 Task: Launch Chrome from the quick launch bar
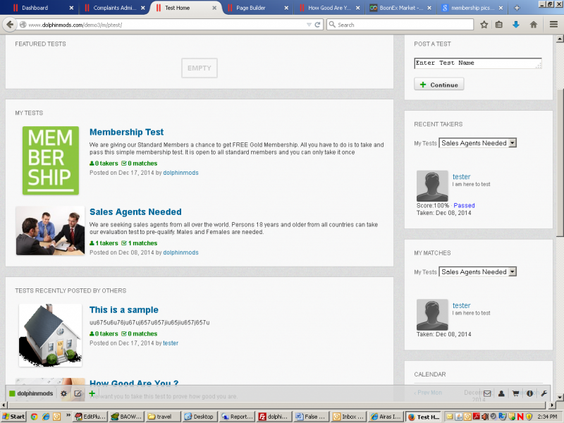pos(34,417)
